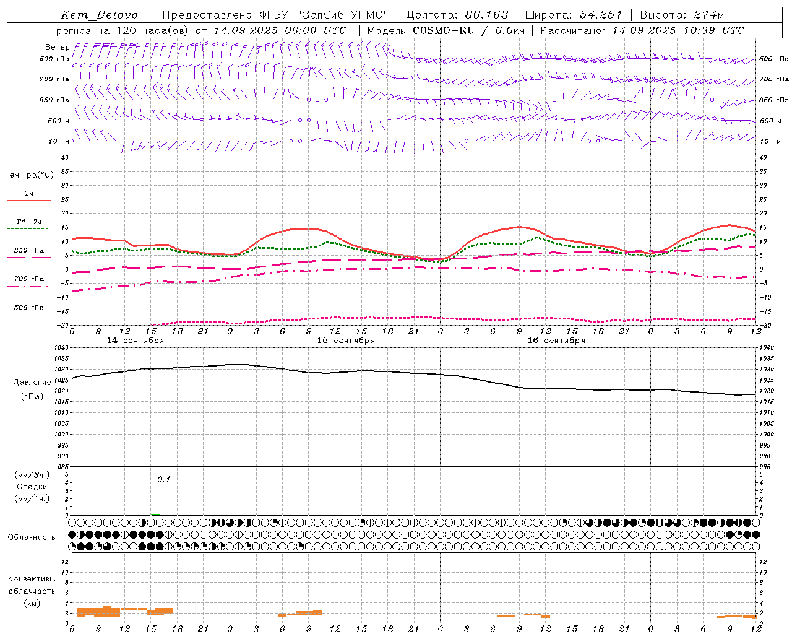Click the (мм/1ч.) precipitation unit label
The height and width of the screenshot is (634, 792).
pyautogui.click(x=32, y=498)
